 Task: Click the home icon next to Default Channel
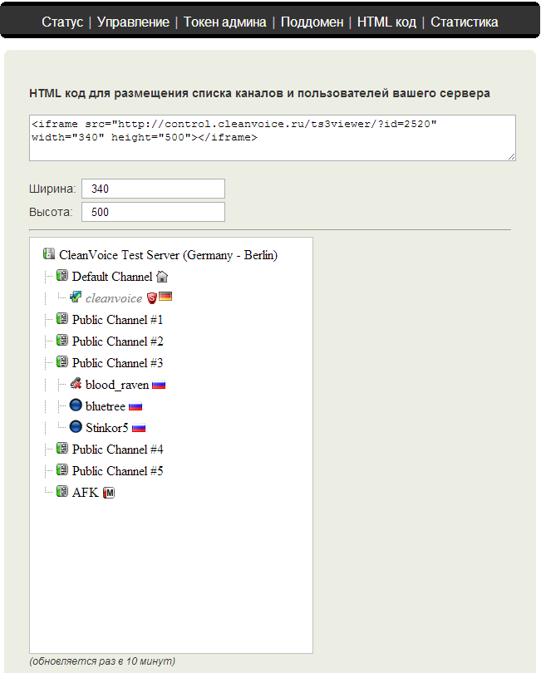pos(162,277)
